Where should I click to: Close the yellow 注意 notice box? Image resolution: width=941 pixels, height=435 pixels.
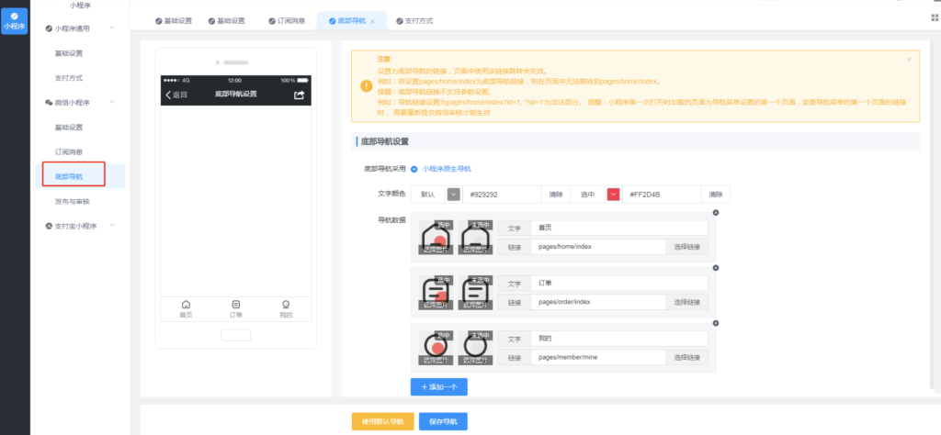click(x=909, y=59)
